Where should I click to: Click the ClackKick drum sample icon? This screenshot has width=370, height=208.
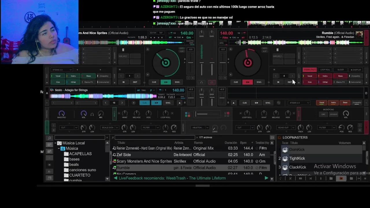click(285, 168)
